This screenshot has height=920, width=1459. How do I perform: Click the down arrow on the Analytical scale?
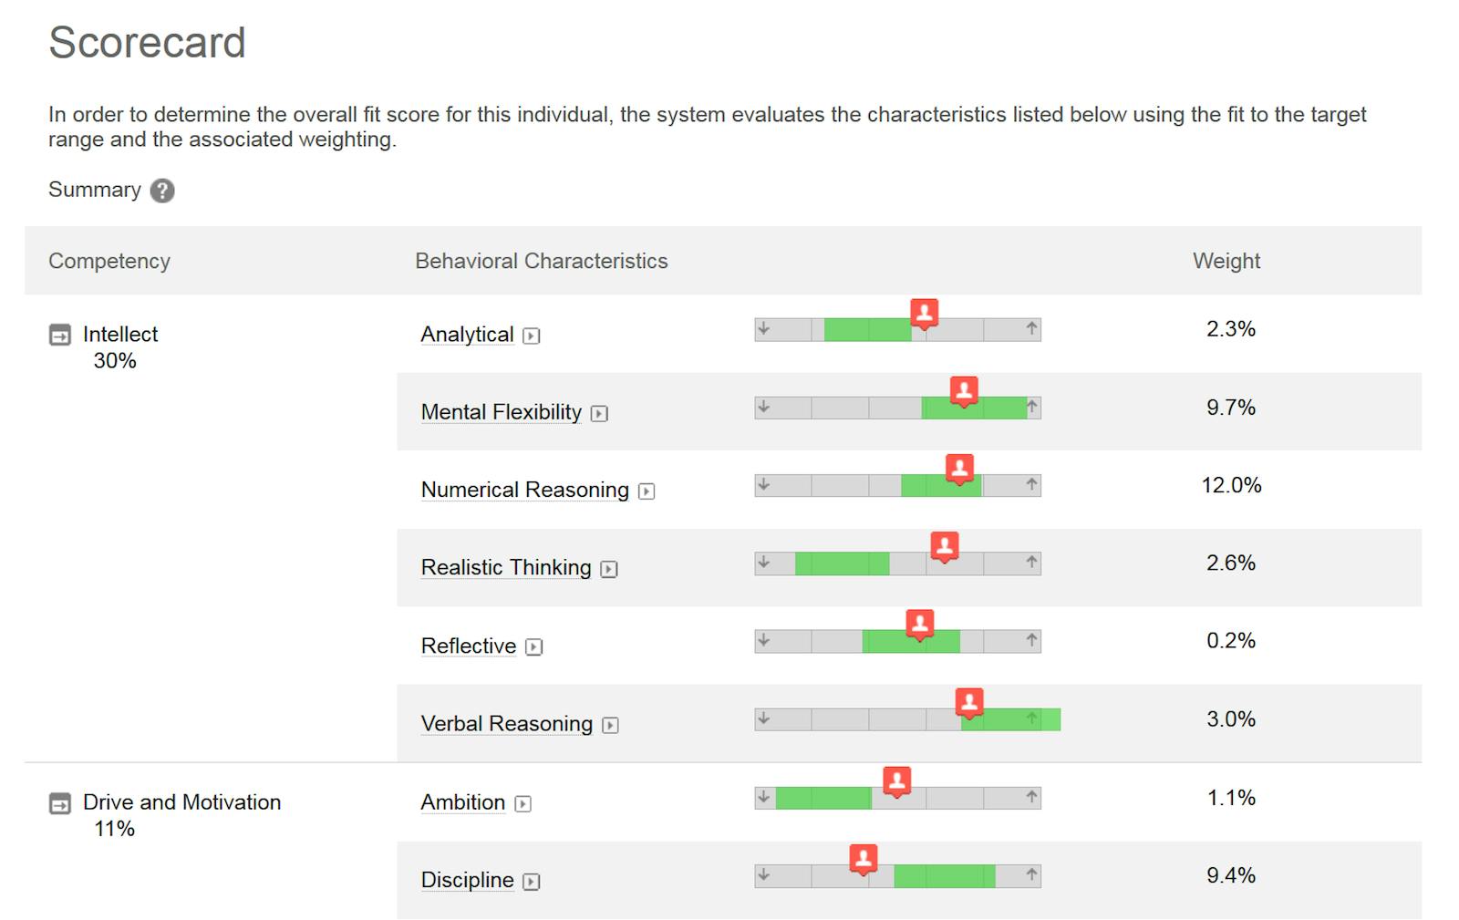click(x=764, y=329)
